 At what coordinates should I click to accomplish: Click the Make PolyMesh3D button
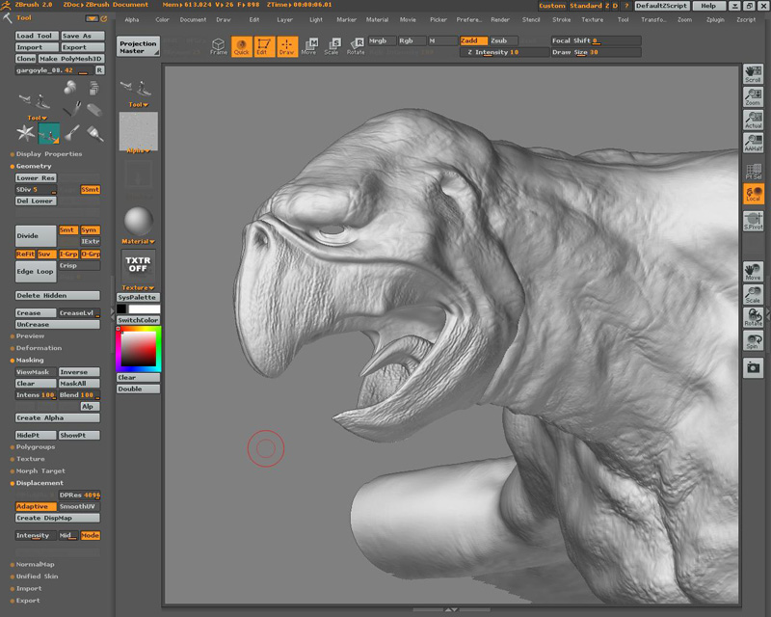69,59
